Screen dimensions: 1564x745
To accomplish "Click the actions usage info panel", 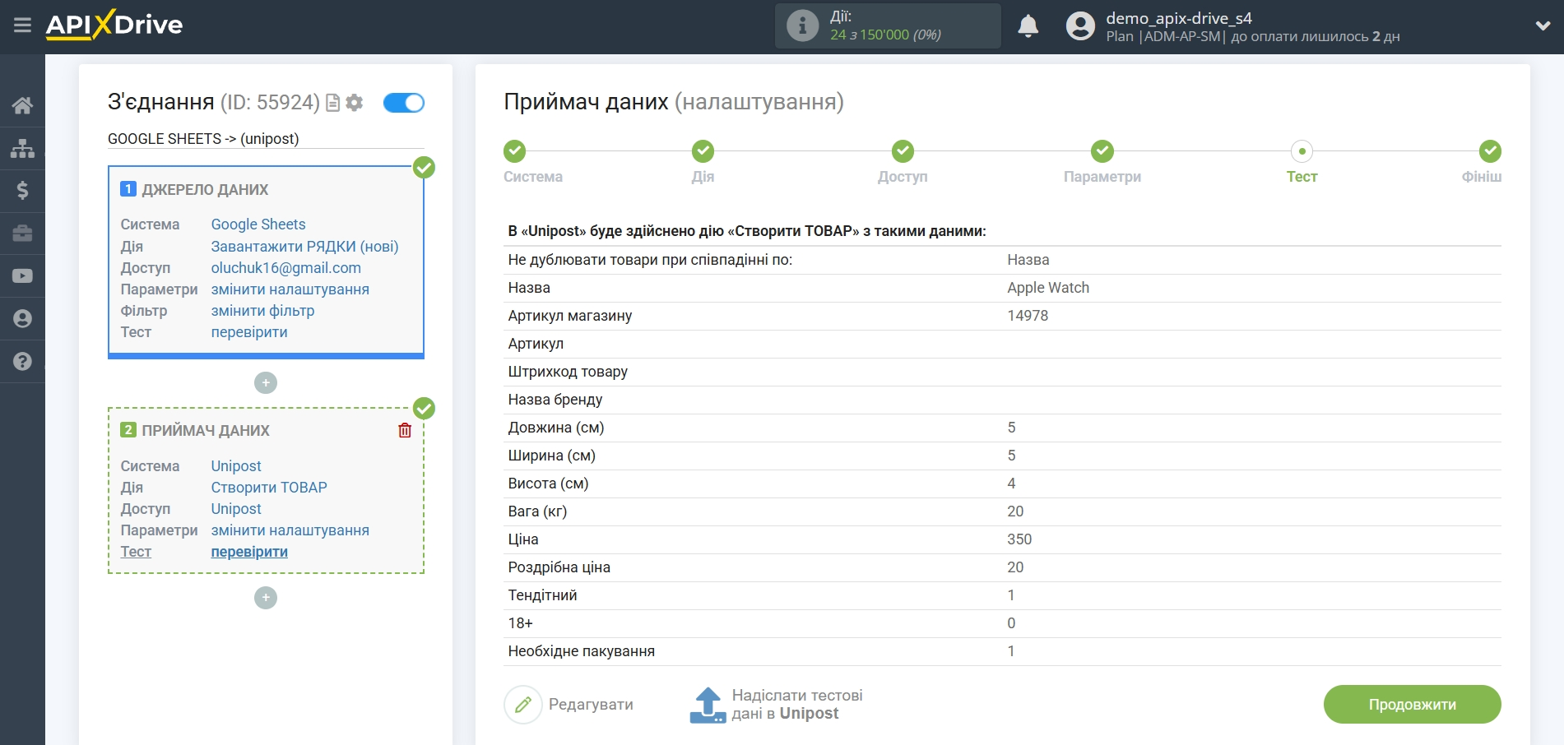I will 887,26.
